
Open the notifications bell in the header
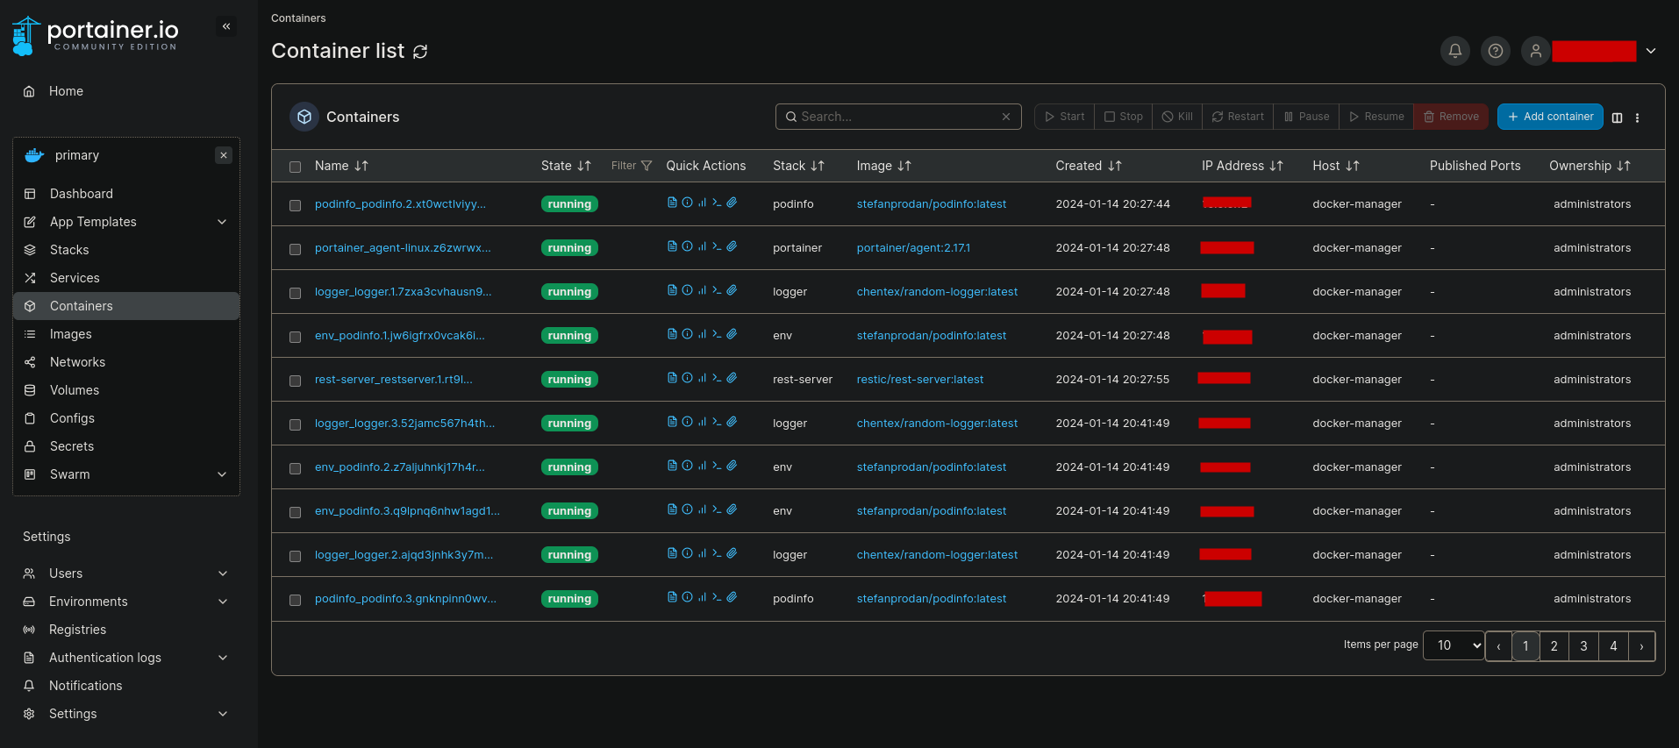point(1454,51)
